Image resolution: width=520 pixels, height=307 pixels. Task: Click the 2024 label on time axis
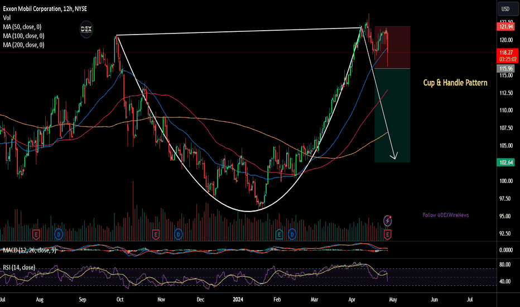(x=238, y=299)
